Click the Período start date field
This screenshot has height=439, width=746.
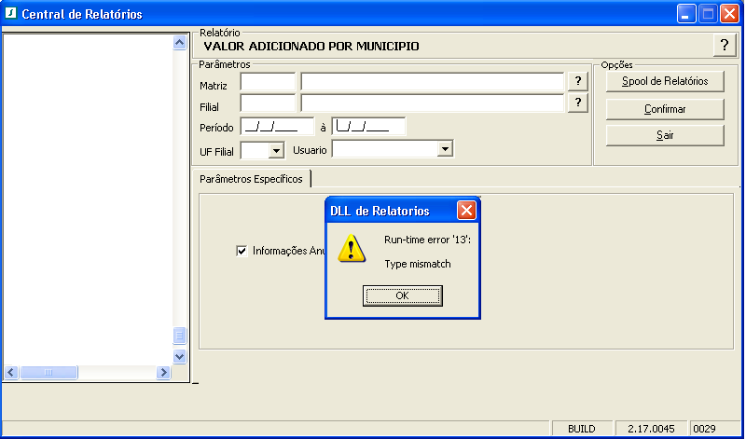(277, 127)
